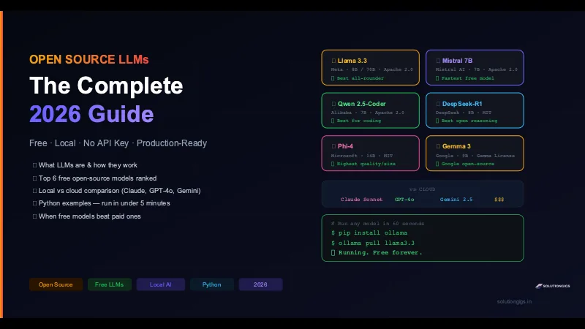Click the SolutionGigs logo
The image size is (585, 329).
pos(553,286)
